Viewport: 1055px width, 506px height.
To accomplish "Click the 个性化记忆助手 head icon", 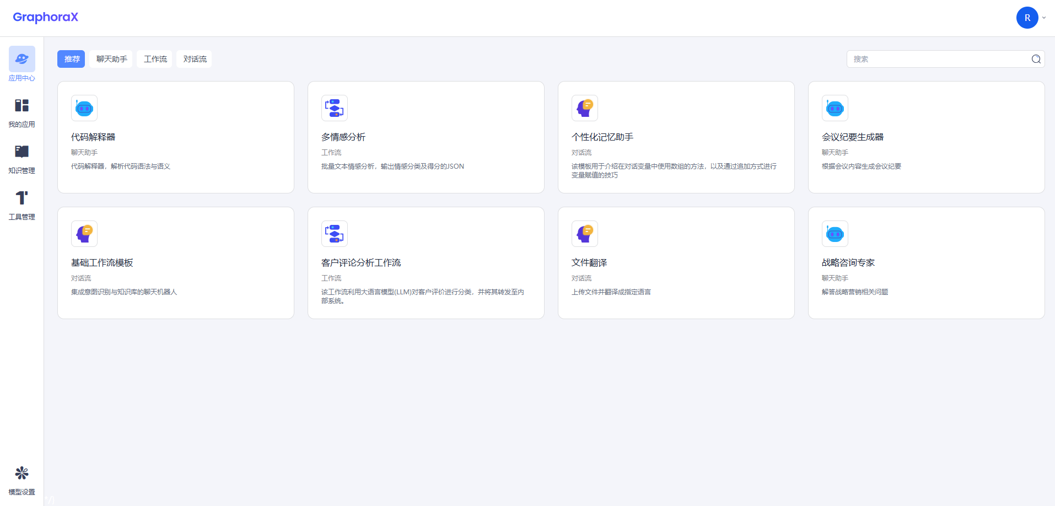I will tap(585, 108).
